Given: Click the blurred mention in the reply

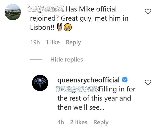Looking at the screenshot, I should 77,89.
